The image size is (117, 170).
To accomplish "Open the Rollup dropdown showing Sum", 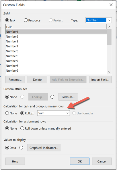I will pos(54,113).
